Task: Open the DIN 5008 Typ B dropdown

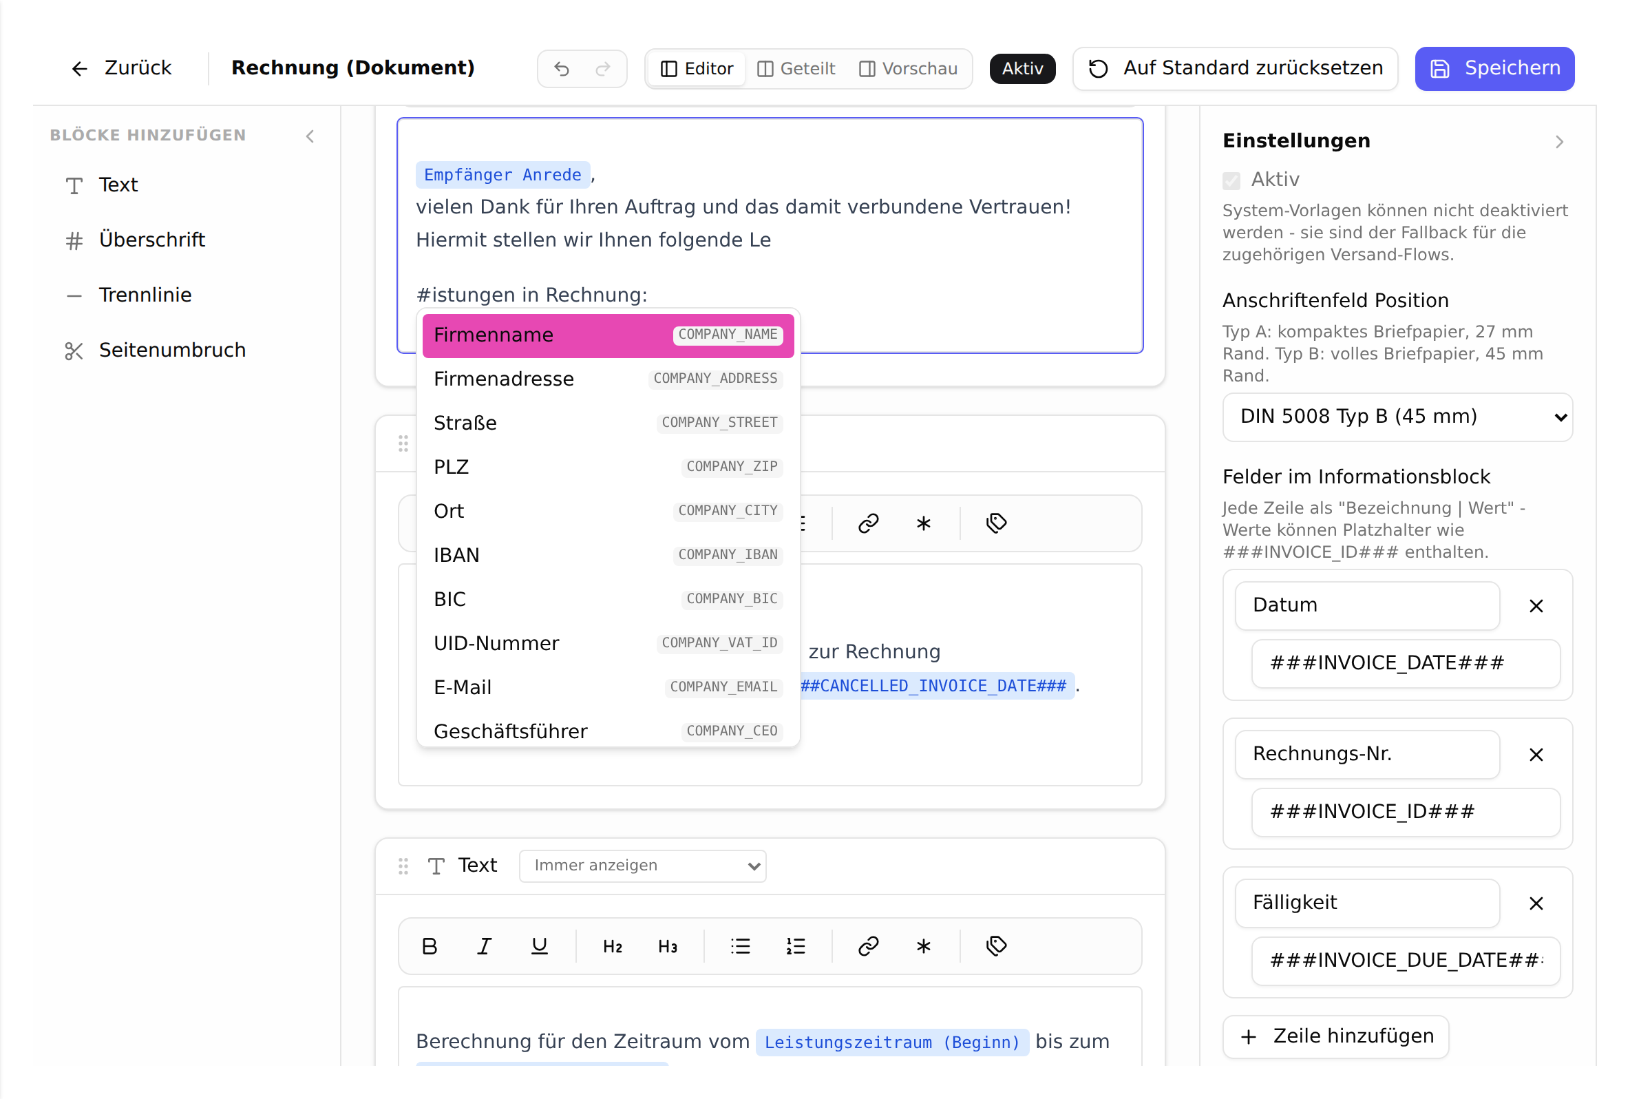Action: coord(1397,417)
